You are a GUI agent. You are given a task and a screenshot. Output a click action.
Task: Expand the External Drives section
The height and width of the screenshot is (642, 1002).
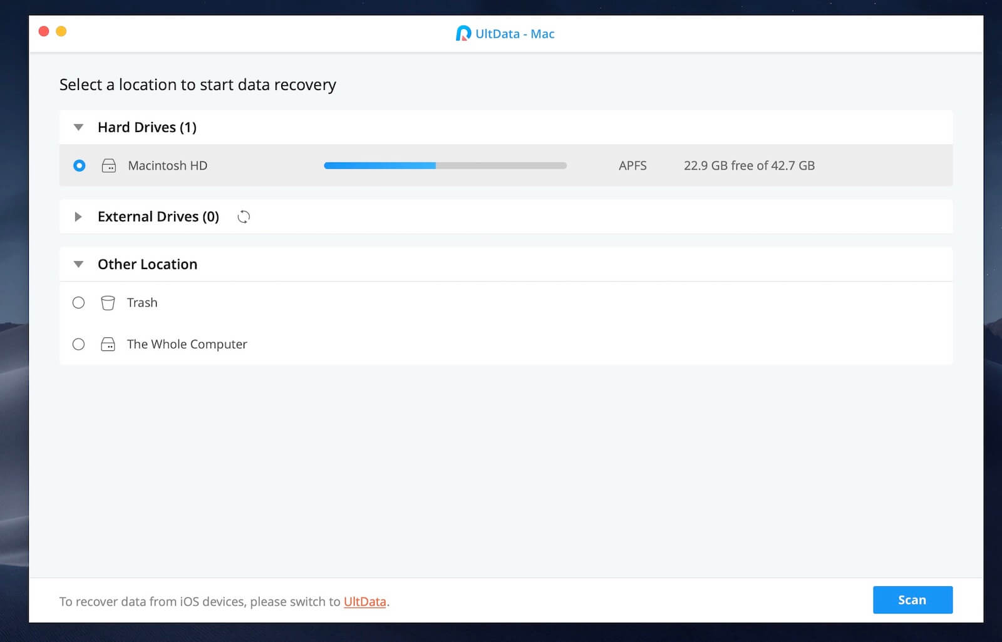78,217
